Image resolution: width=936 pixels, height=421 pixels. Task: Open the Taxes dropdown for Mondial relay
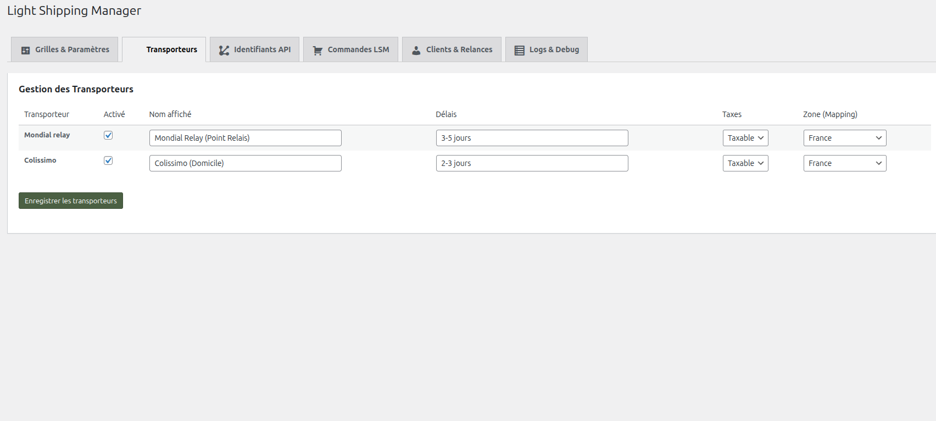pyautogui.click(x=745, y=138)
